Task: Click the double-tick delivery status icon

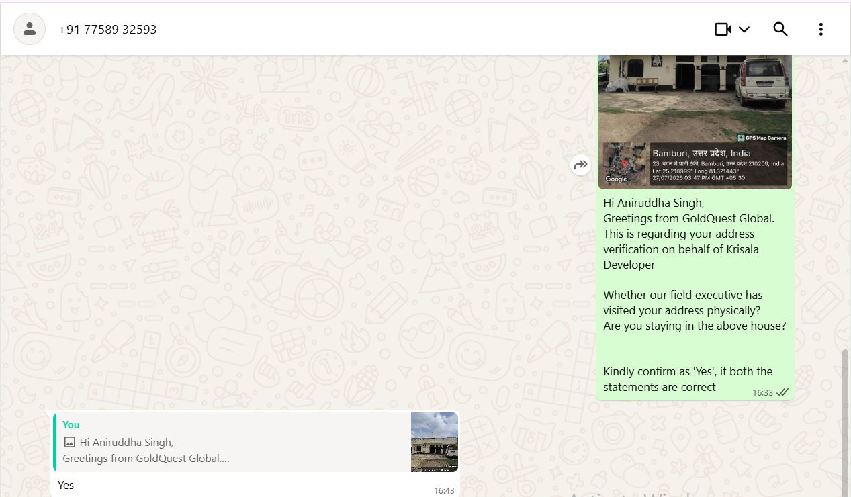Action: pos(782,392)
